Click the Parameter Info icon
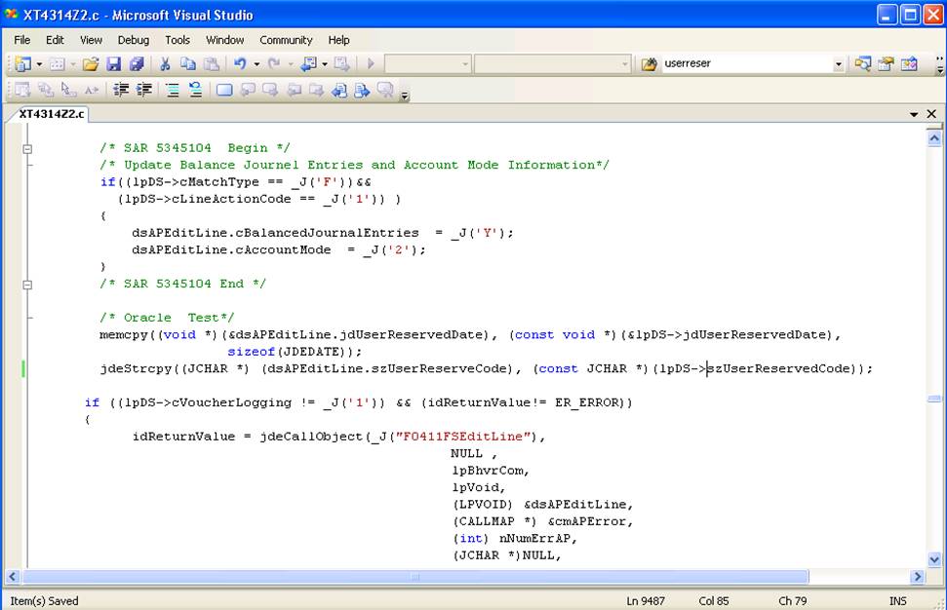Image resolution: width=947 pixels, height=610 pixels. click(46, 90)
